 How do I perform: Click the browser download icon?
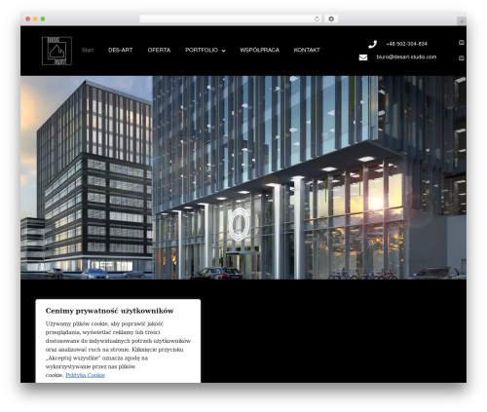coord(331,19)
